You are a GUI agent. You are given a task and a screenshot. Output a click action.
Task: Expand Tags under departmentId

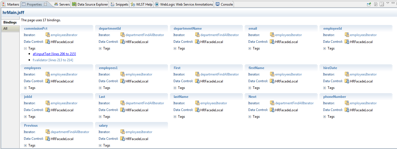tap(100, 48)
